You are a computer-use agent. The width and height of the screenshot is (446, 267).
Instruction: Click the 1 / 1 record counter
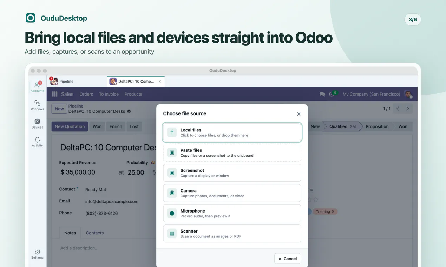click(x=387, y=109)
